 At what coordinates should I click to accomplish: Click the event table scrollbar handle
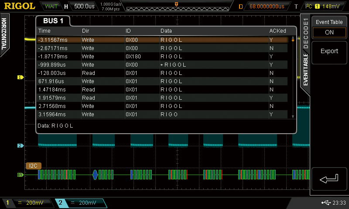point(293,40)
